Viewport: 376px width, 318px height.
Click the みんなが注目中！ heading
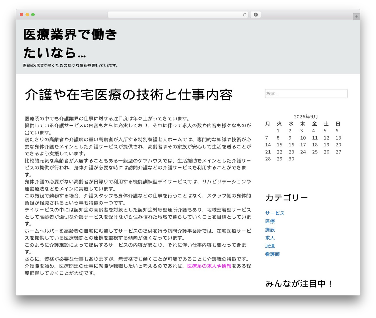click(x=299, y=284)
